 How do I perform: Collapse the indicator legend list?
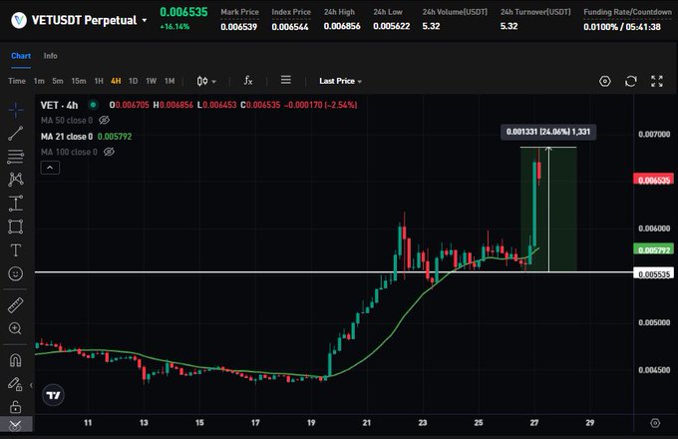(50, 168)
